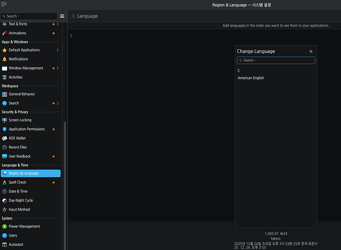Screen dimensions: 341x250
Task: Open the hamburger menu beside search
Action: click(x=62, y=16)
